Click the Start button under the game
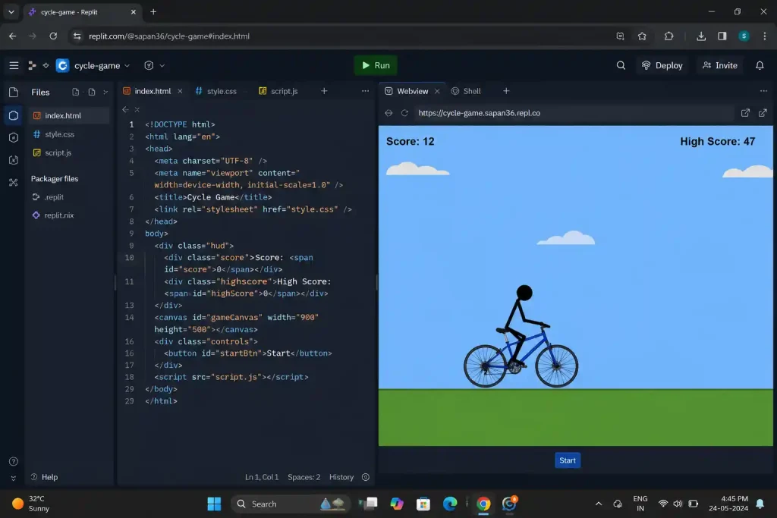 tap(568, 460)
